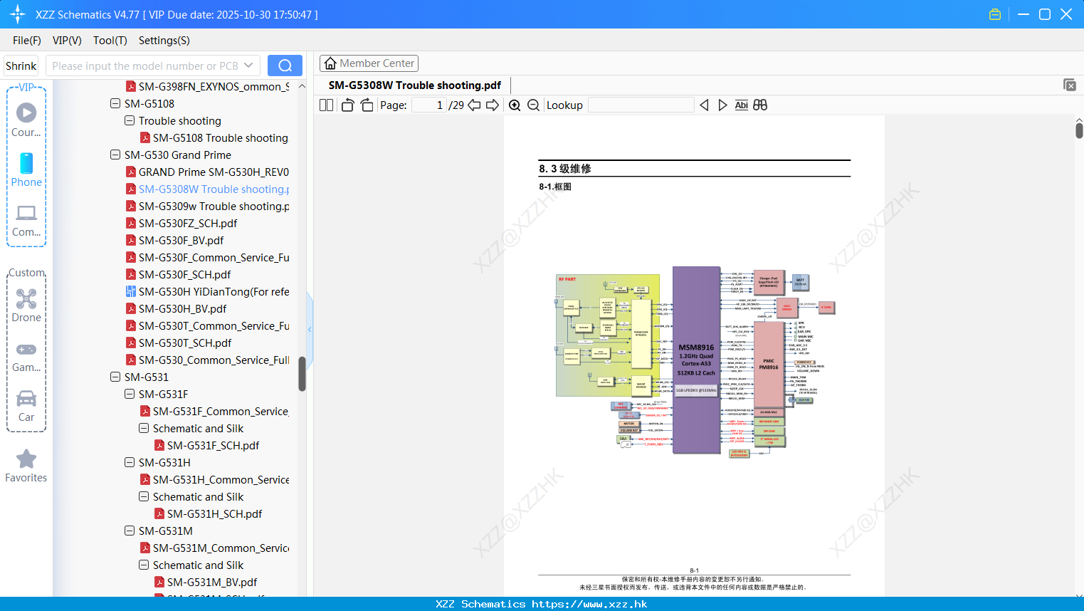Collapse the sidebar splitter handle
Screen dimensions: 1084x611
point(310,329)
